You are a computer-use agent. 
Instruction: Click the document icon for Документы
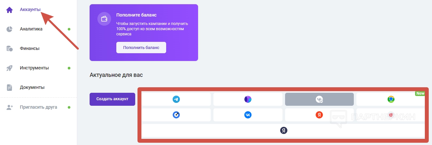pyautogui.click(x=9, y=88)
